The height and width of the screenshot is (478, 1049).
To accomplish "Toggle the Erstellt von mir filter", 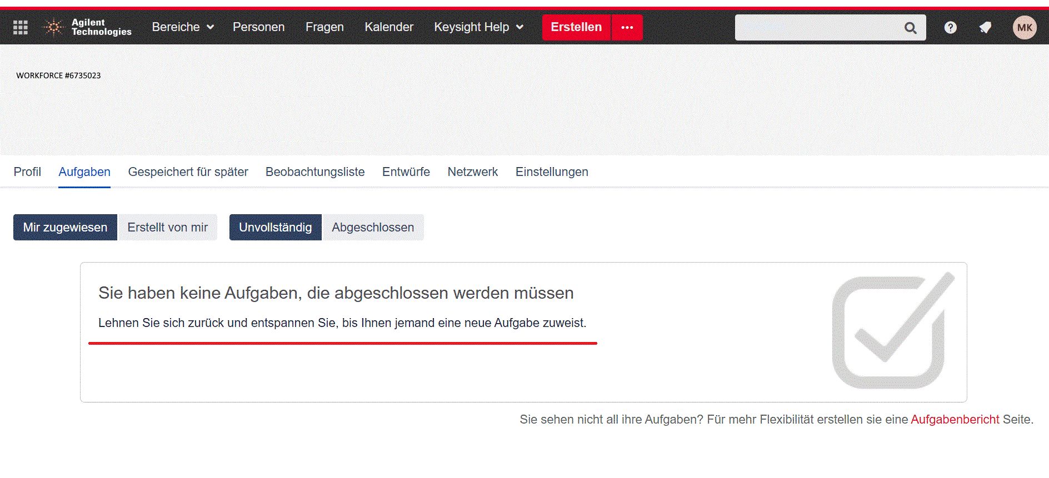I will 167,228.
